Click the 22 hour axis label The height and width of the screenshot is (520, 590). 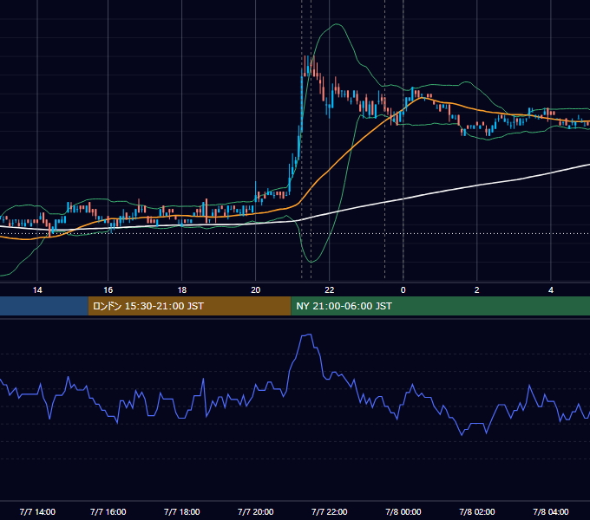[x=329, y=290]
